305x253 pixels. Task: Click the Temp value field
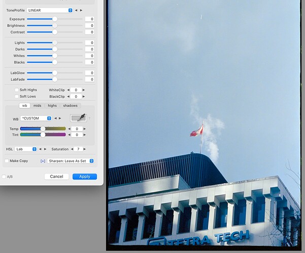[x=77, y=129]
